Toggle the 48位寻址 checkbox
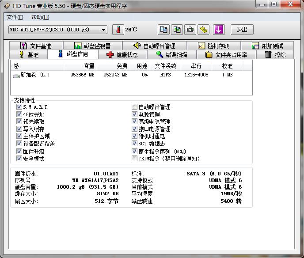 [x=19, y=114]
